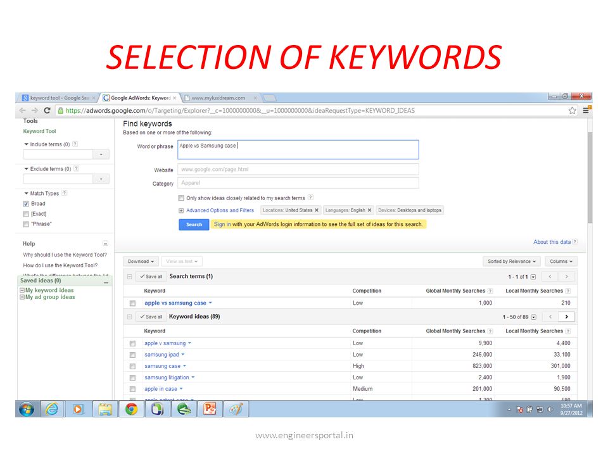Viewport: 608px width, 456px height.
Task: Click the Sign in link
Action: click(x=222, y=224)
